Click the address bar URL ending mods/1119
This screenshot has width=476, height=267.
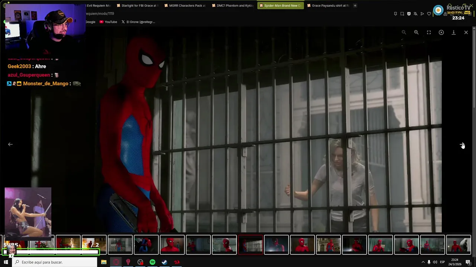pyautogui.click(x=100, y=14)
